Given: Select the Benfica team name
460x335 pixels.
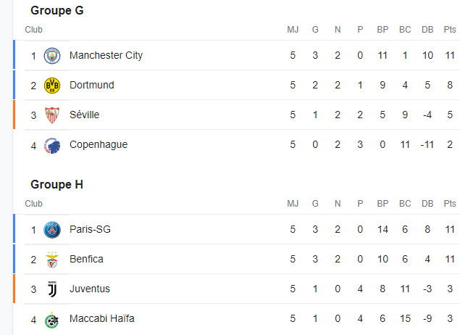Looking at the screenshot, I should click(86, 259).
